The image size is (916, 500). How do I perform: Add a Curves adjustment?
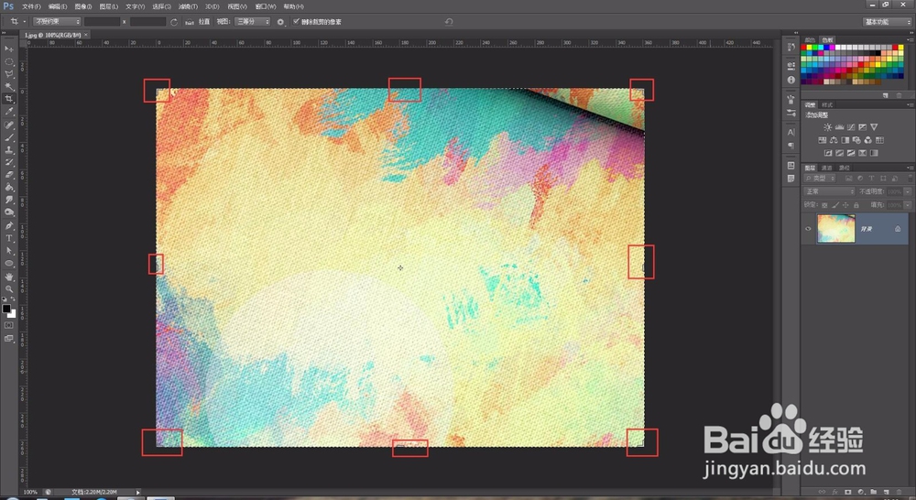click(851, 126)
